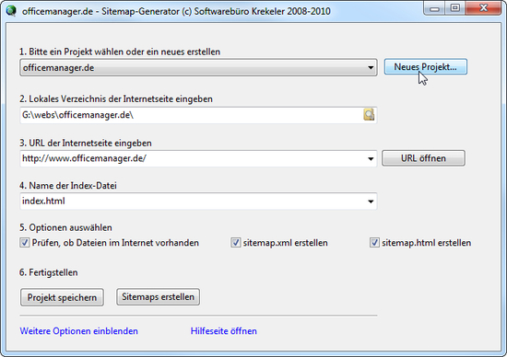The height and width of the screenshot is (357, 507).
Task: Uncheck 'Prüfen, ob Dateien im Internet vorhanden'
Action: coord(25,242)
